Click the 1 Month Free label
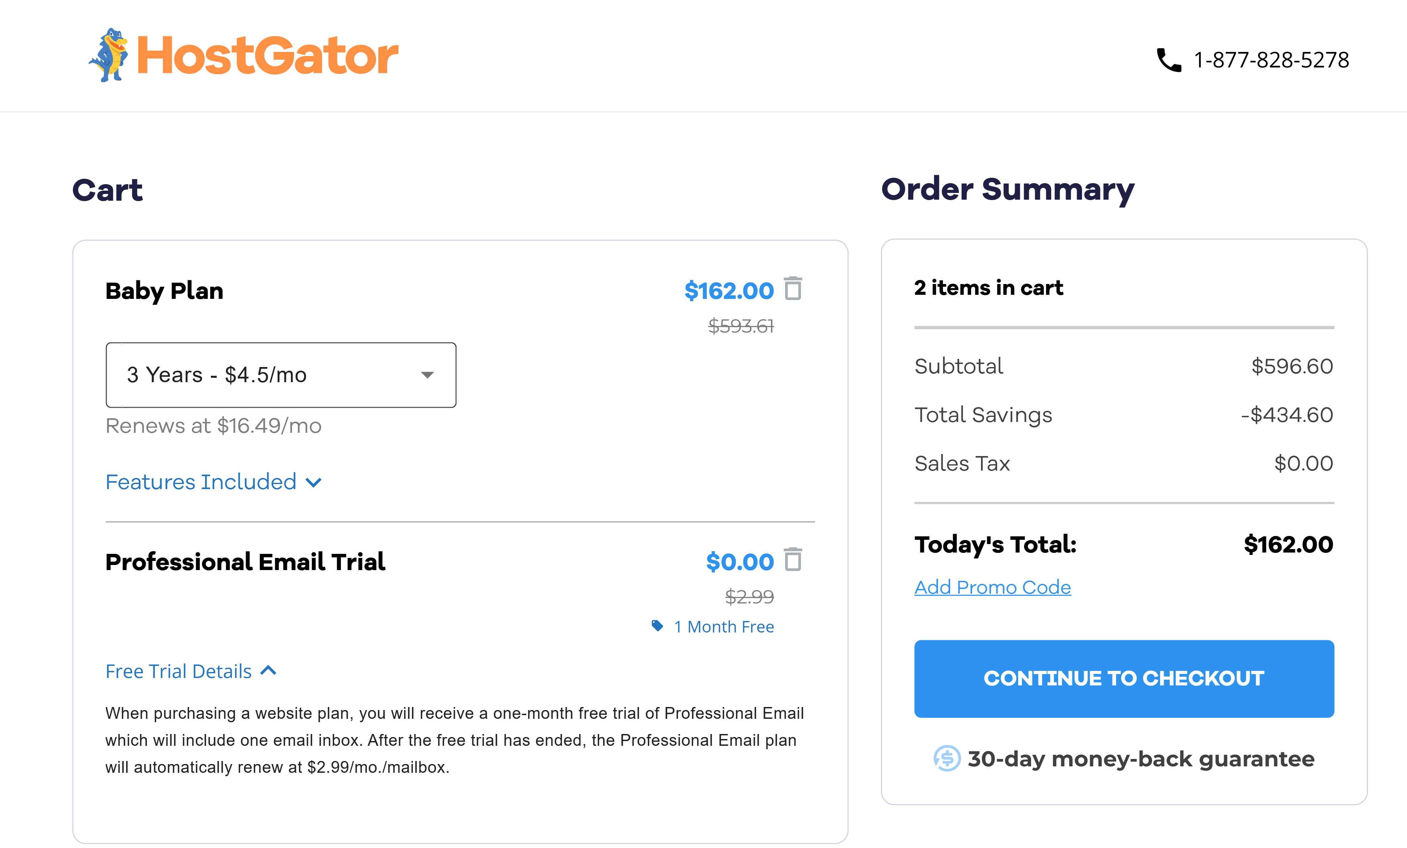 724,626
